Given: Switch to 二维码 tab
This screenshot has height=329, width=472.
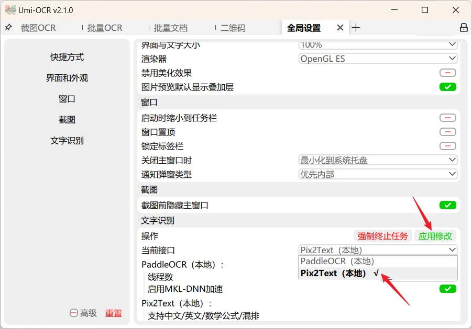Looking at the screenshot, I should 233,28.
